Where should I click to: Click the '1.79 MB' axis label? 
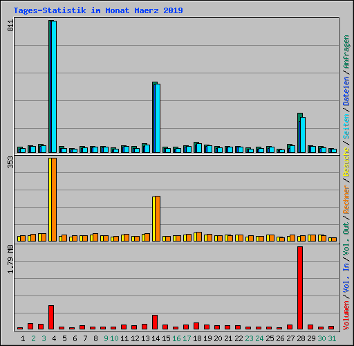tap(11, 259)
